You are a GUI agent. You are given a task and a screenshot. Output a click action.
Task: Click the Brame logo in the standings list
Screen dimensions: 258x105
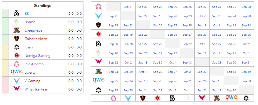[16, 22]
